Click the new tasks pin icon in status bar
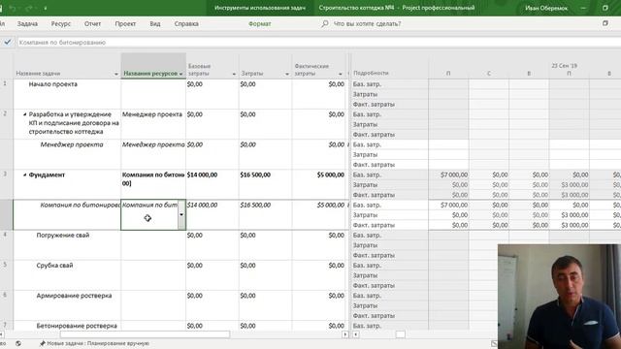Image resolution: width=621 pixels, height=349 pixels. 43,343
